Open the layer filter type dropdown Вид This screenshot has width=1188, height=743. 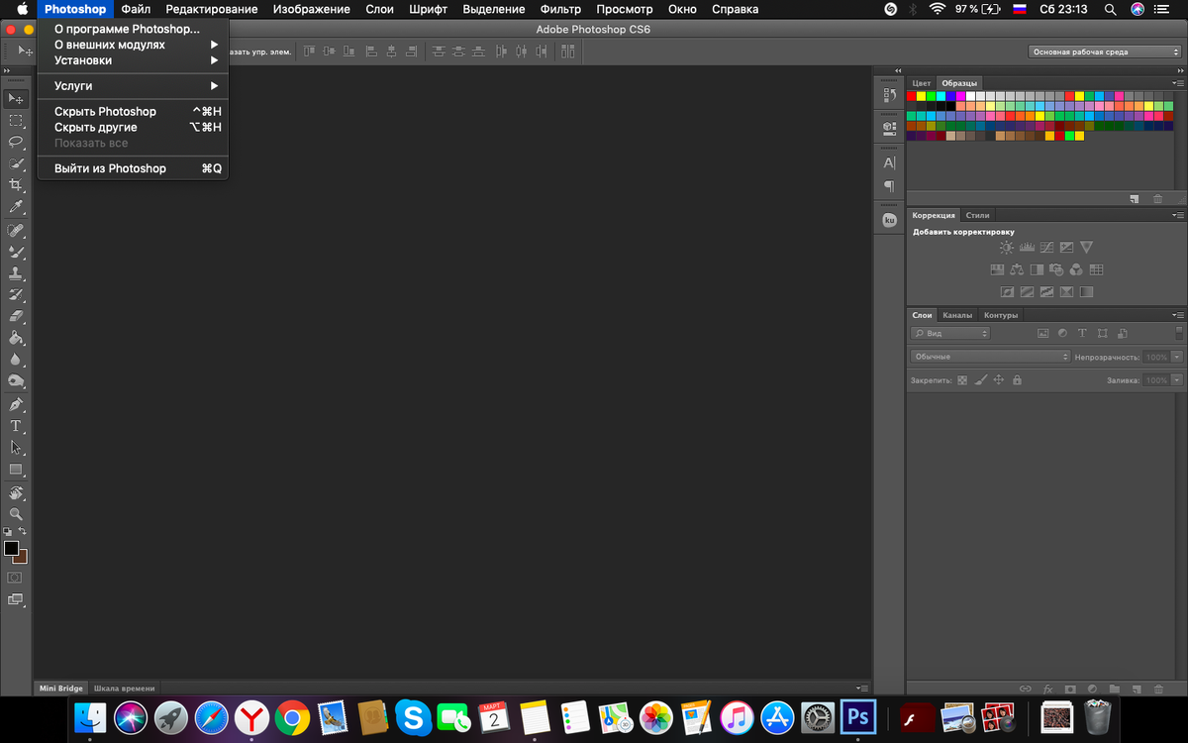(x=950, y=334)
